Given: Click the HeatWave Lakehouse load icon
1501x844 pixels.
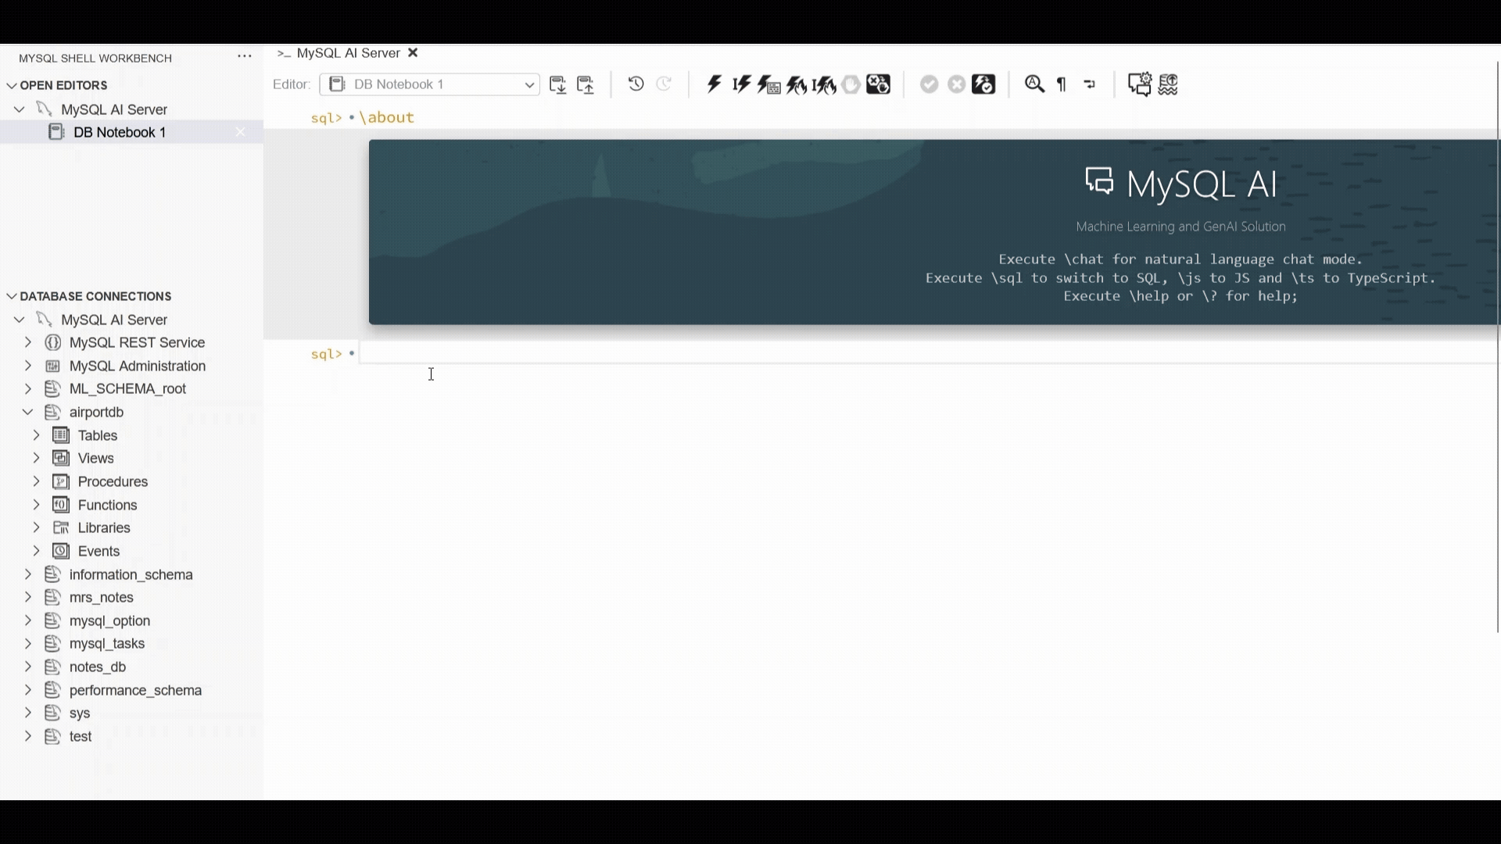Looking at the screenshot, I should (x=1169, y=84).
